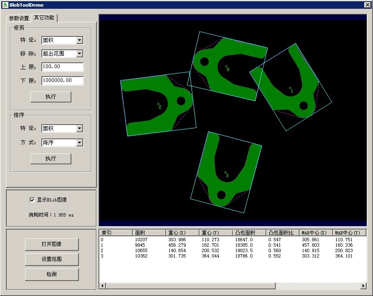Click the 上限 input field with 100.00
Screen dimensions: 373x296
[62, 67]
